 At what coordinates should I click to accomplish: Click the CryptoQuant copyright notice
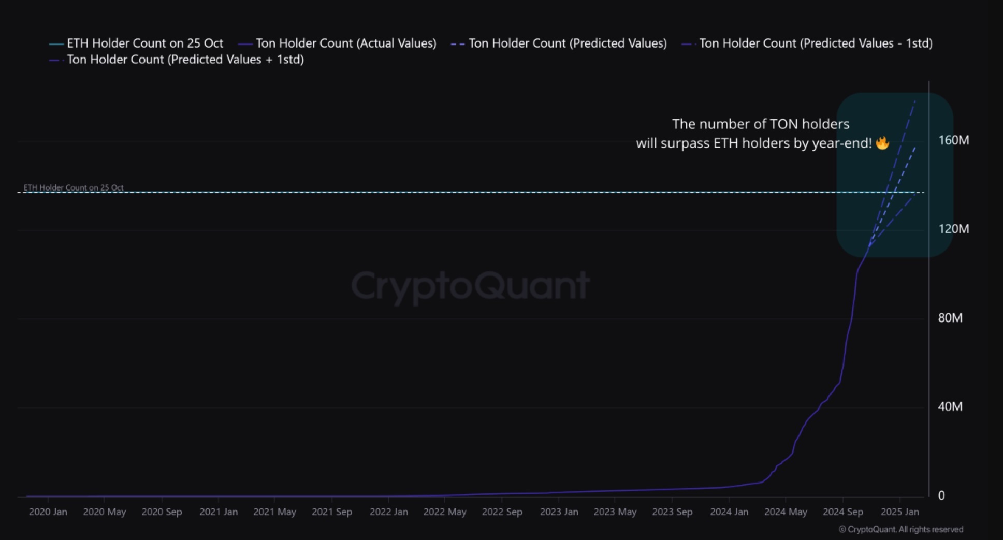[x=901, y=529]
